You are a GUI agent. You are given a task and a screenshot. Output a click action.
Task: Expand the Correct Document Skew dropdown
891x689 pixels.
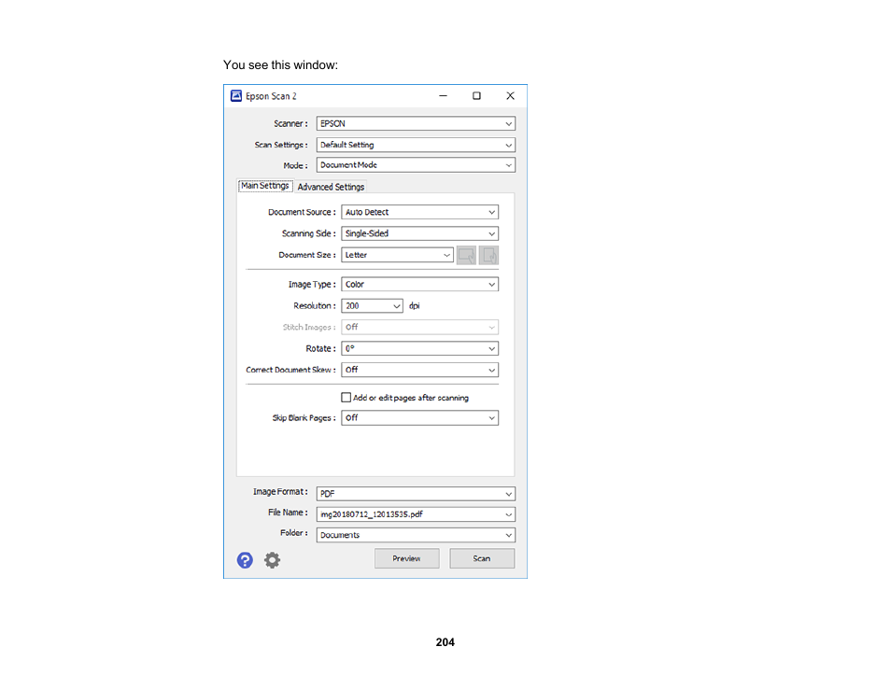(420, 370)
